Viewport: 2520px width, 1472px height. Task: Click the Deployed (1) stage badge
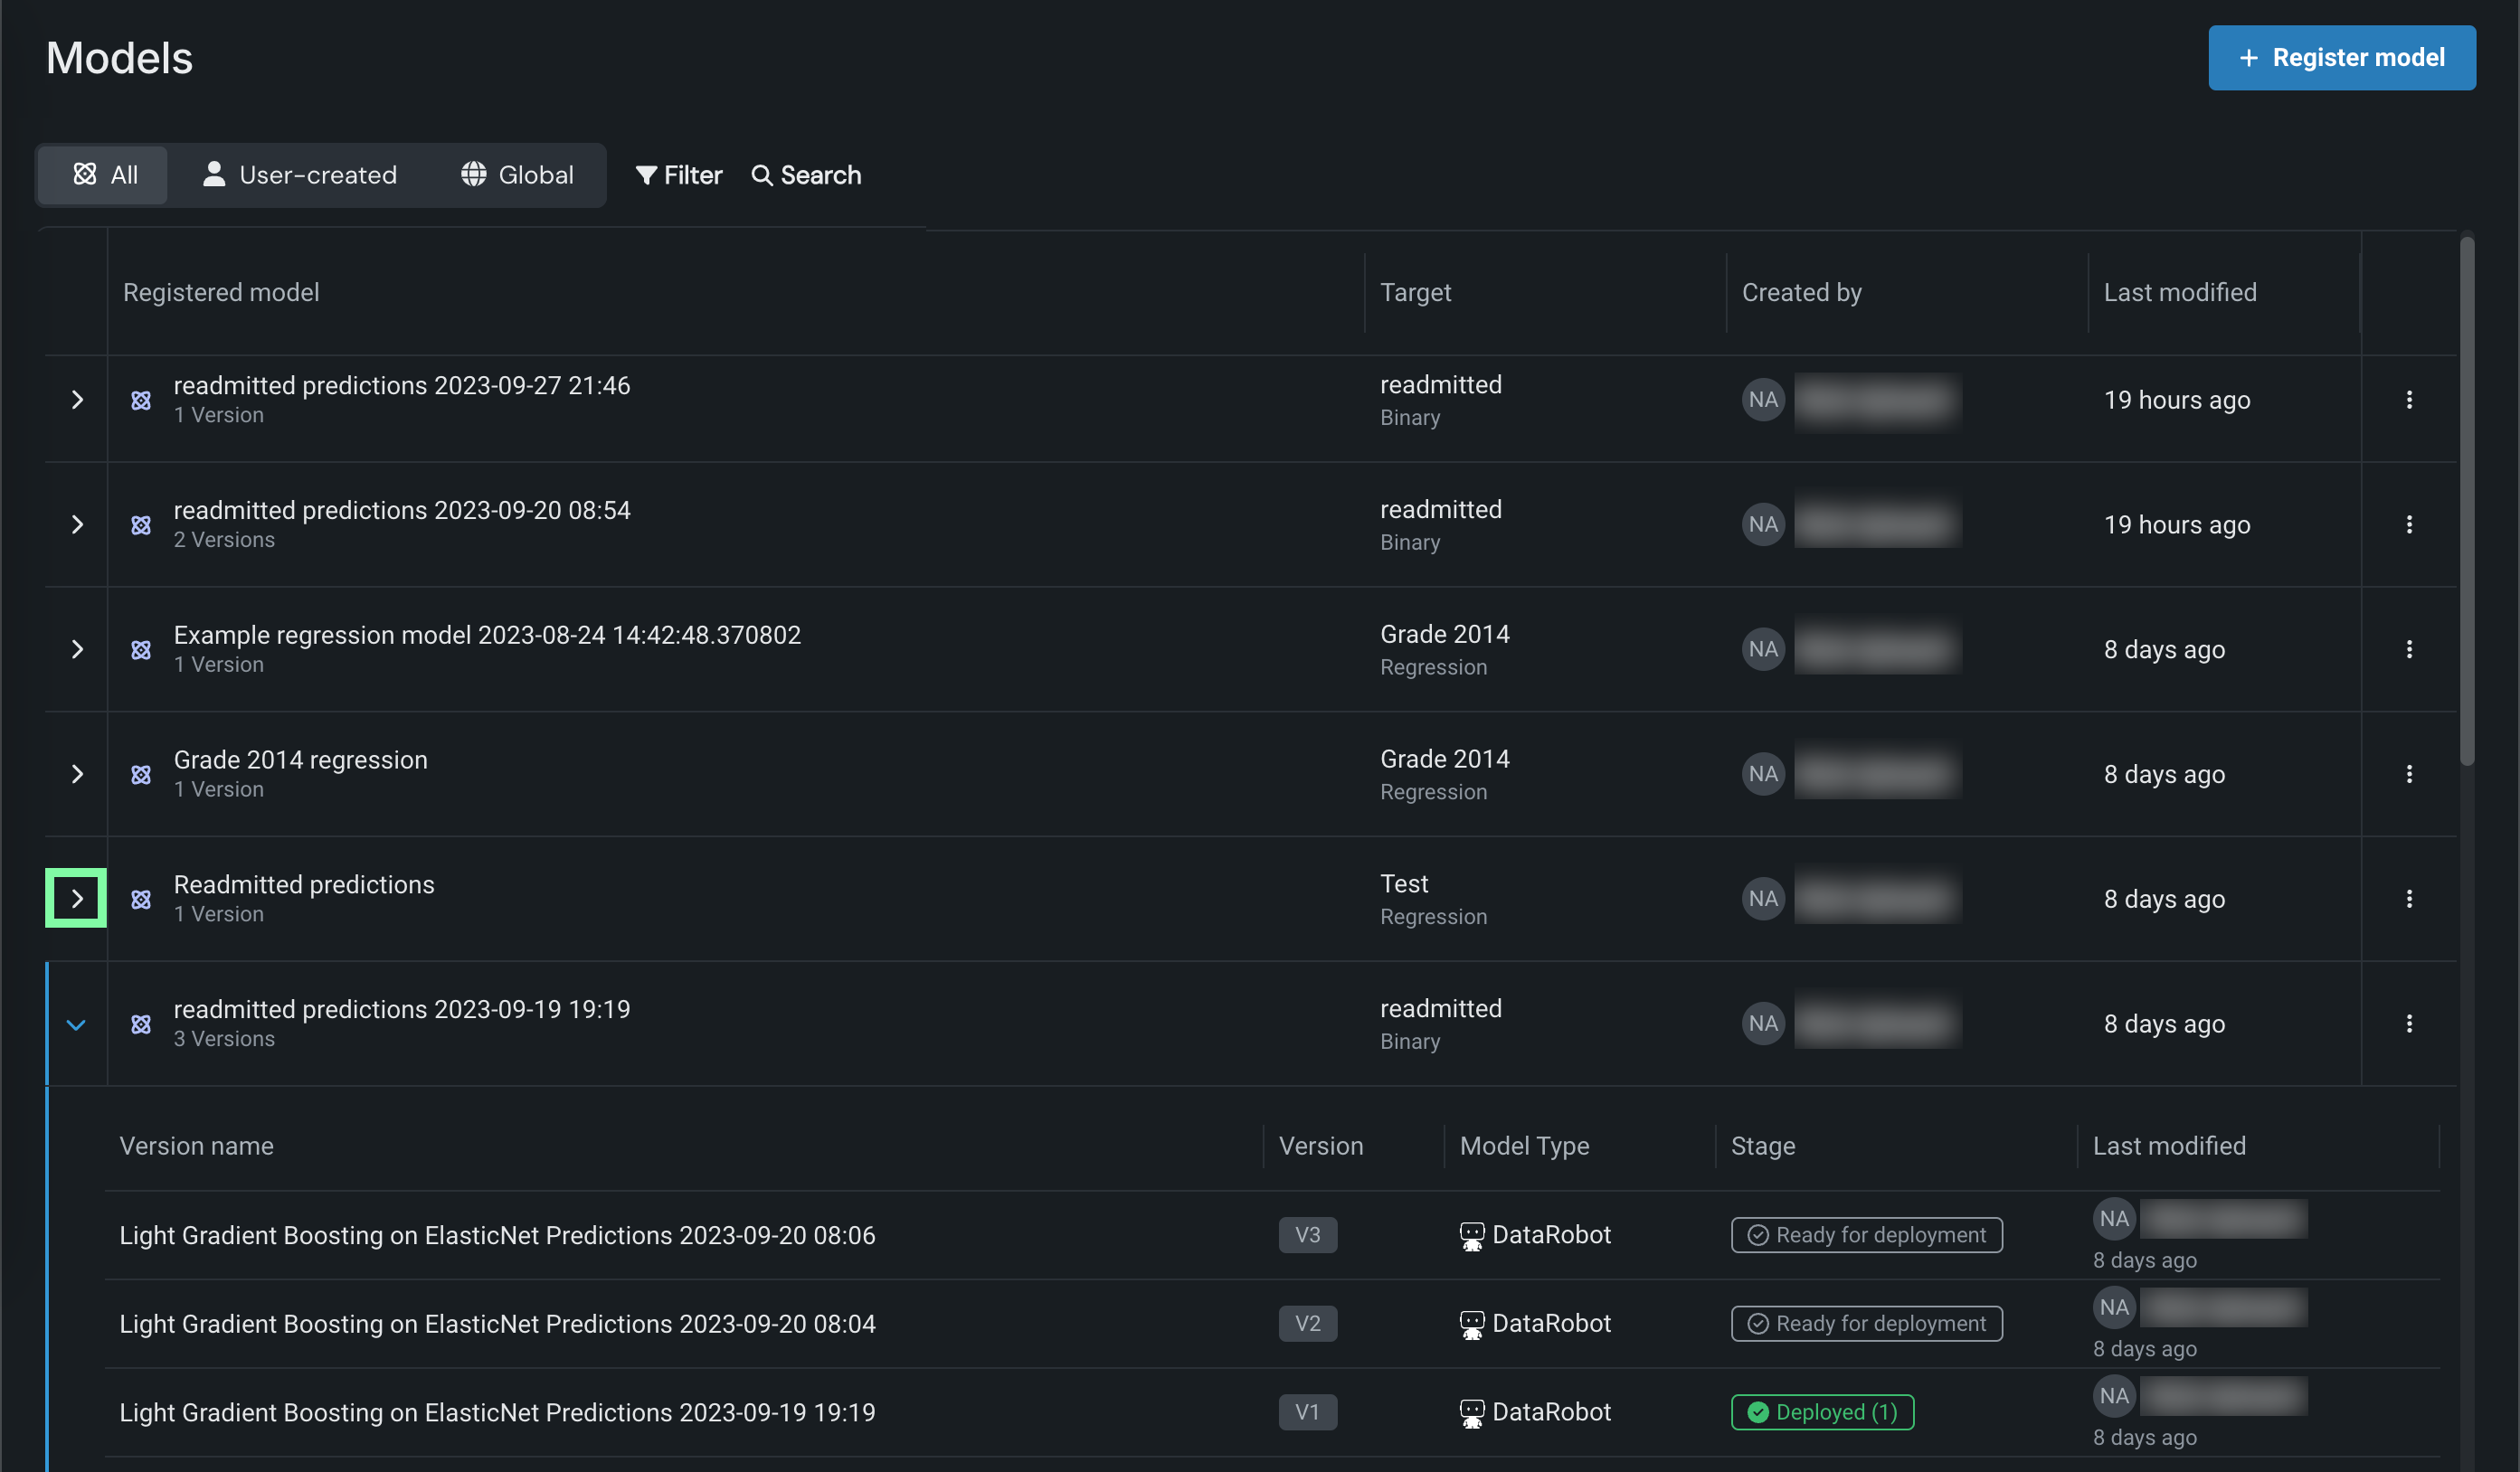click(x=1821, y=1412)
